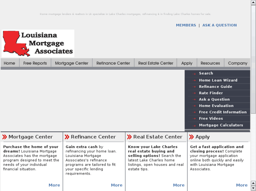The image size is (256, 191).
Task: Click the red chevron icon beside Apply heading
Action: [x=192, y=137]
